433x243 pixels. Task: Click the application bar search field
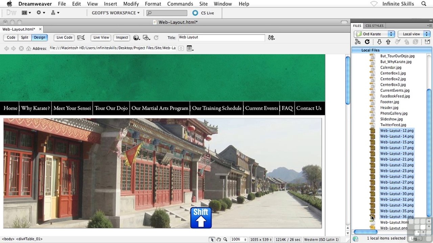[167, 13]
